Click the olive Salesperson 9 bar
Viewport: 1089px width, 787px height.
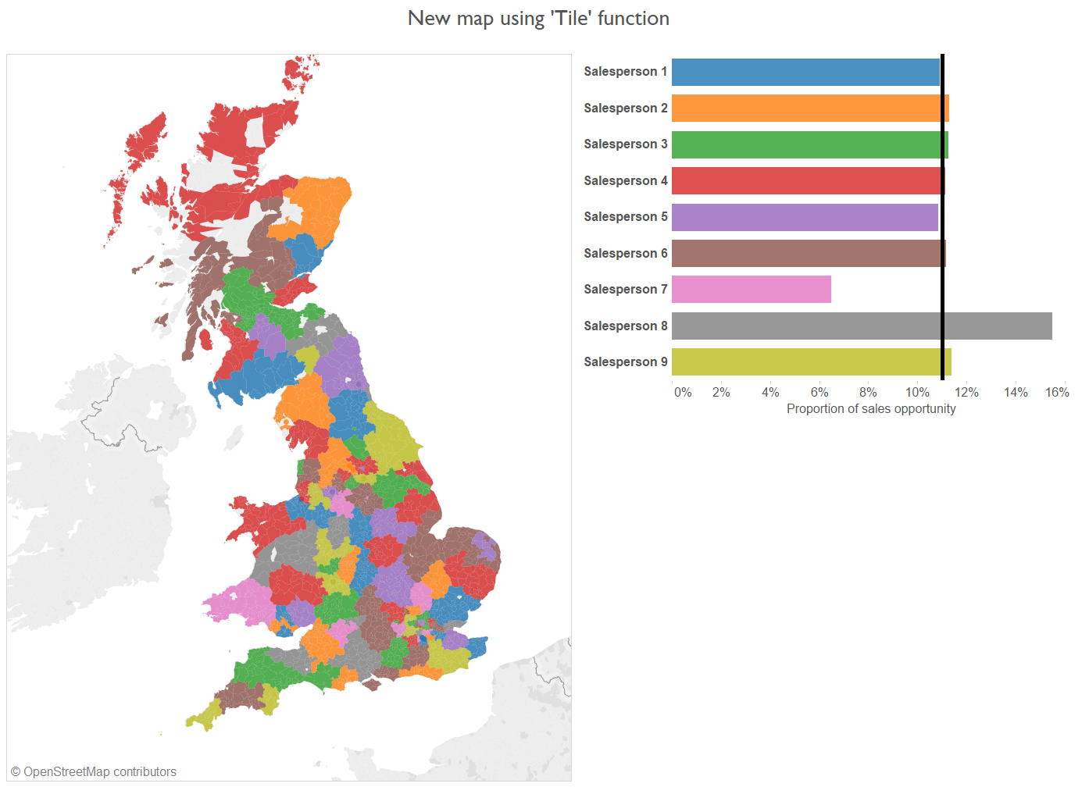click(805, 362)
